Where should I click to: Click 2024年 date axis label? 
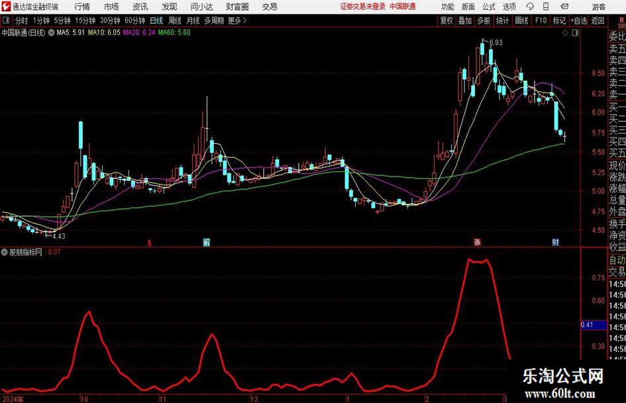pos(13,399)
